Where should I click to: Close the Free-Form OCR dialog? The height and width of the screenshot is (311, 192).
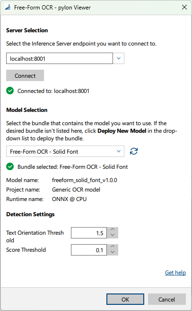[184, 7]
